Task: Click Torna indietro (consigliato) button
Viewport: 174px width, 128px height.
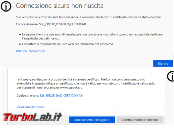Action: (92, 120)
